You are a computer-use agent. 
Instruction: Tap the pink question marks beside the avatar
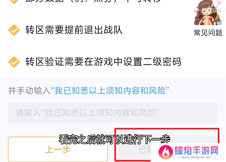(218, 6)
